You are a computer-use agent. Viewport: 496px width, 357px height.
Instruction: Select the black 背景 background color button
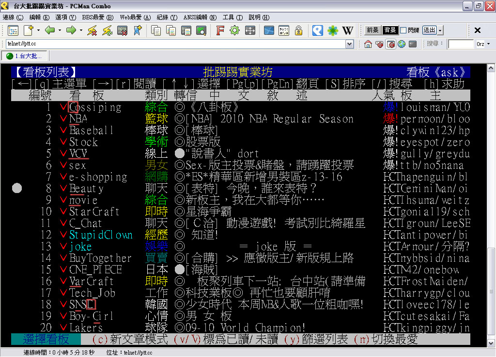(390, 30)
